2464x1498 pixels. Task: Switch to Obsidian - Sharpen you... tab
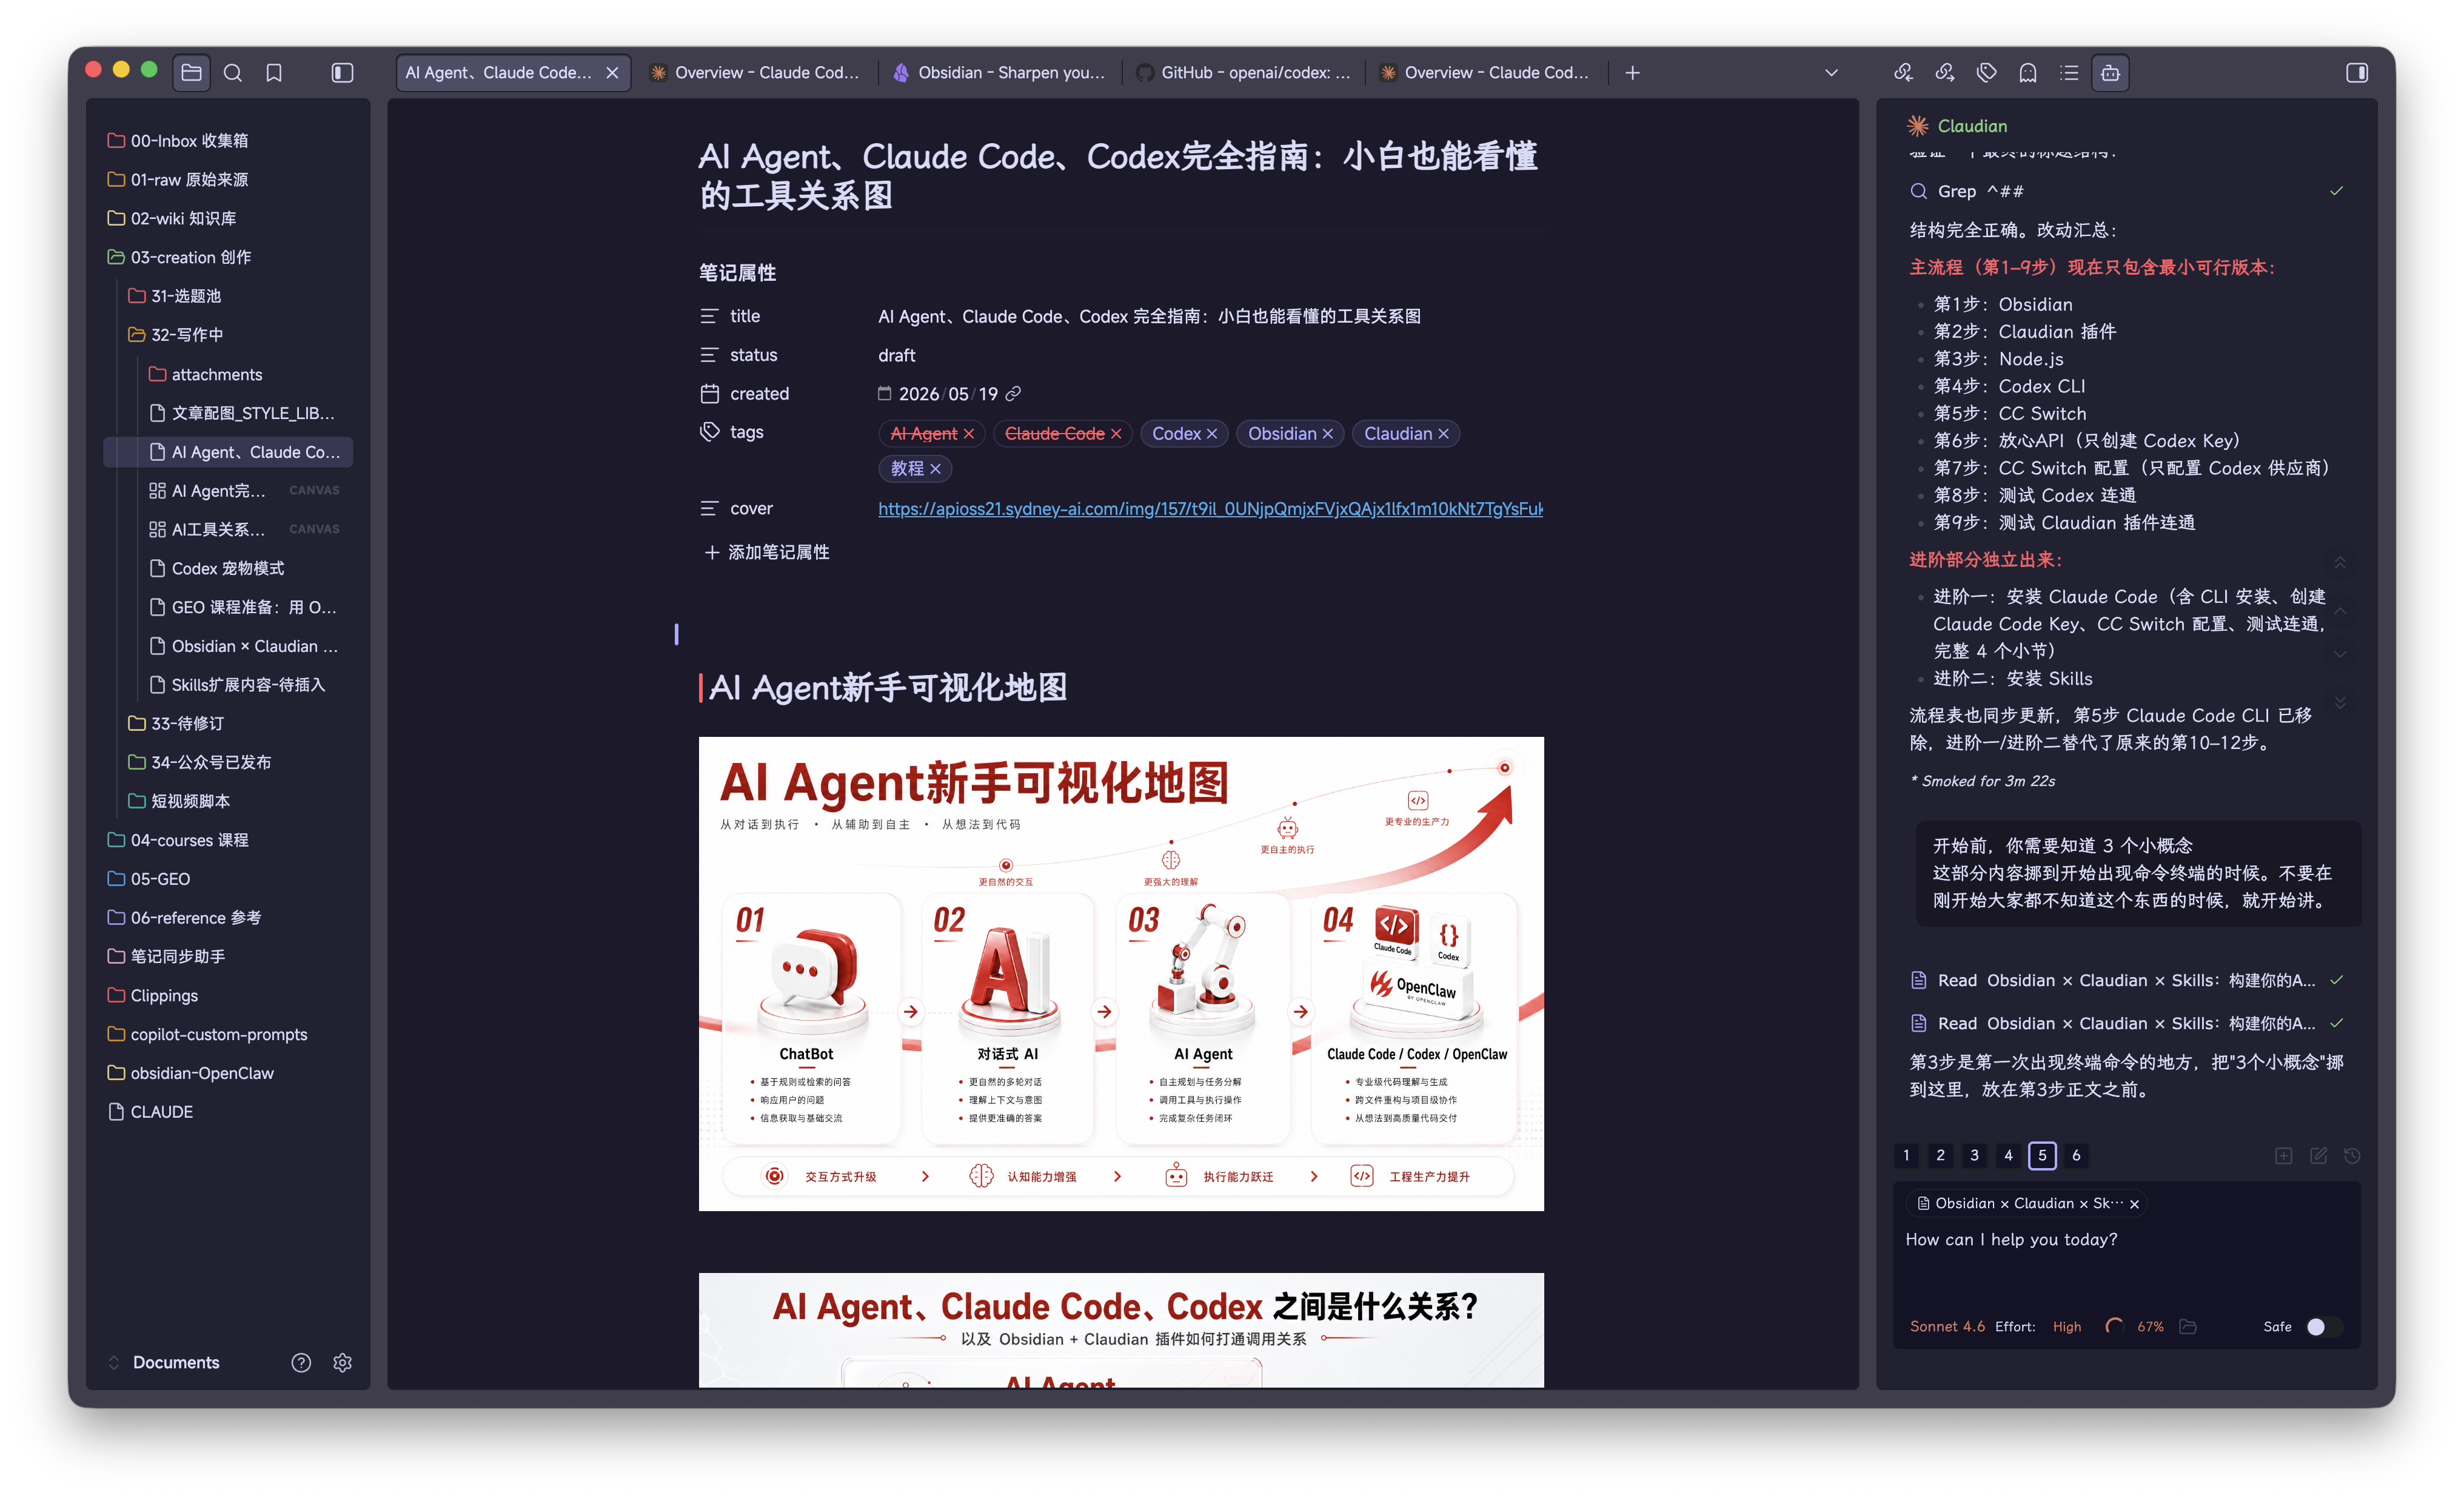[x=1001, y=72]
